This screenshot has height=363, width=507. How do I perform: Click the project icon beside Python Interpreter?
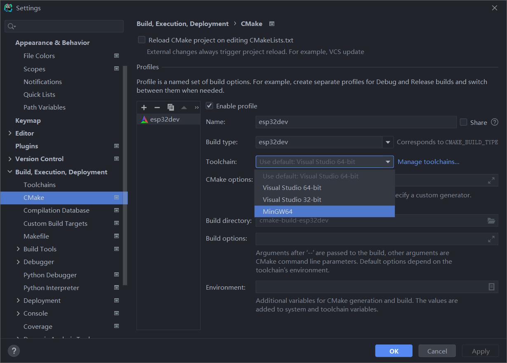coord(116,288)
